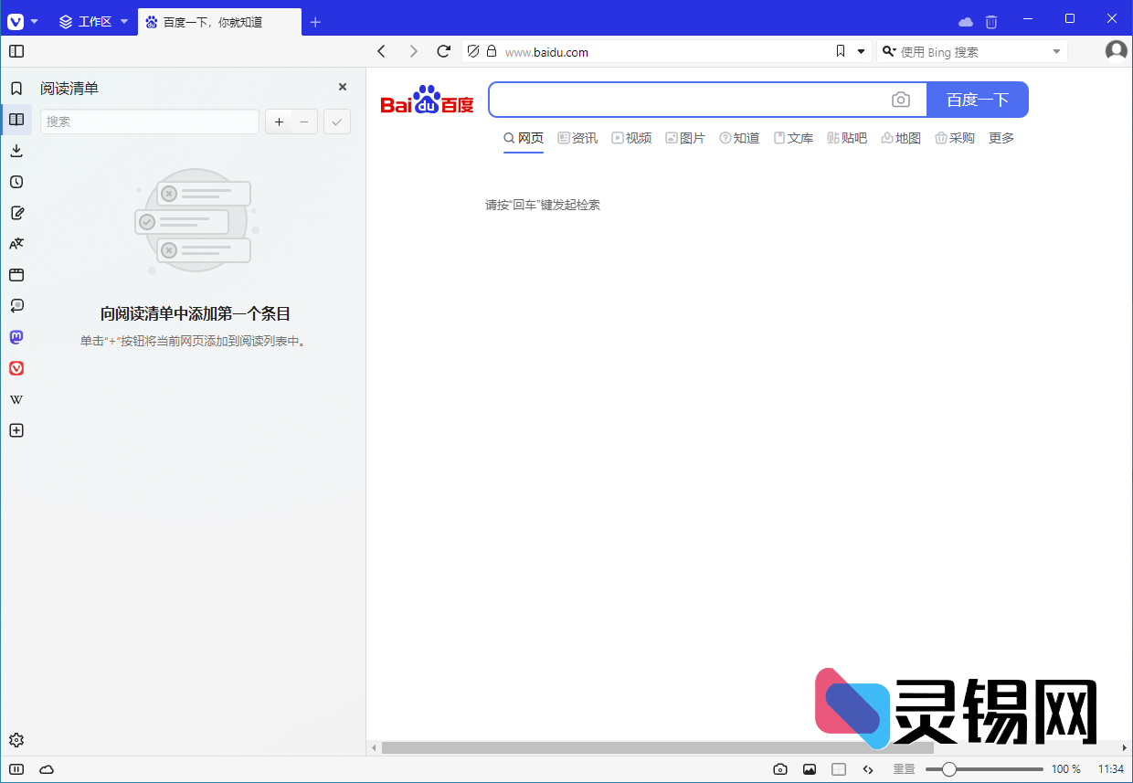Open the Translate panel icon

coord(16,243)
